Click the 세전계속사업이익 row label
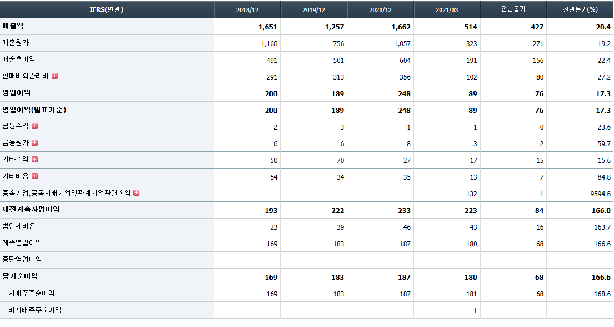This screenshot has height=327, width=614. [x=31, y=209]
